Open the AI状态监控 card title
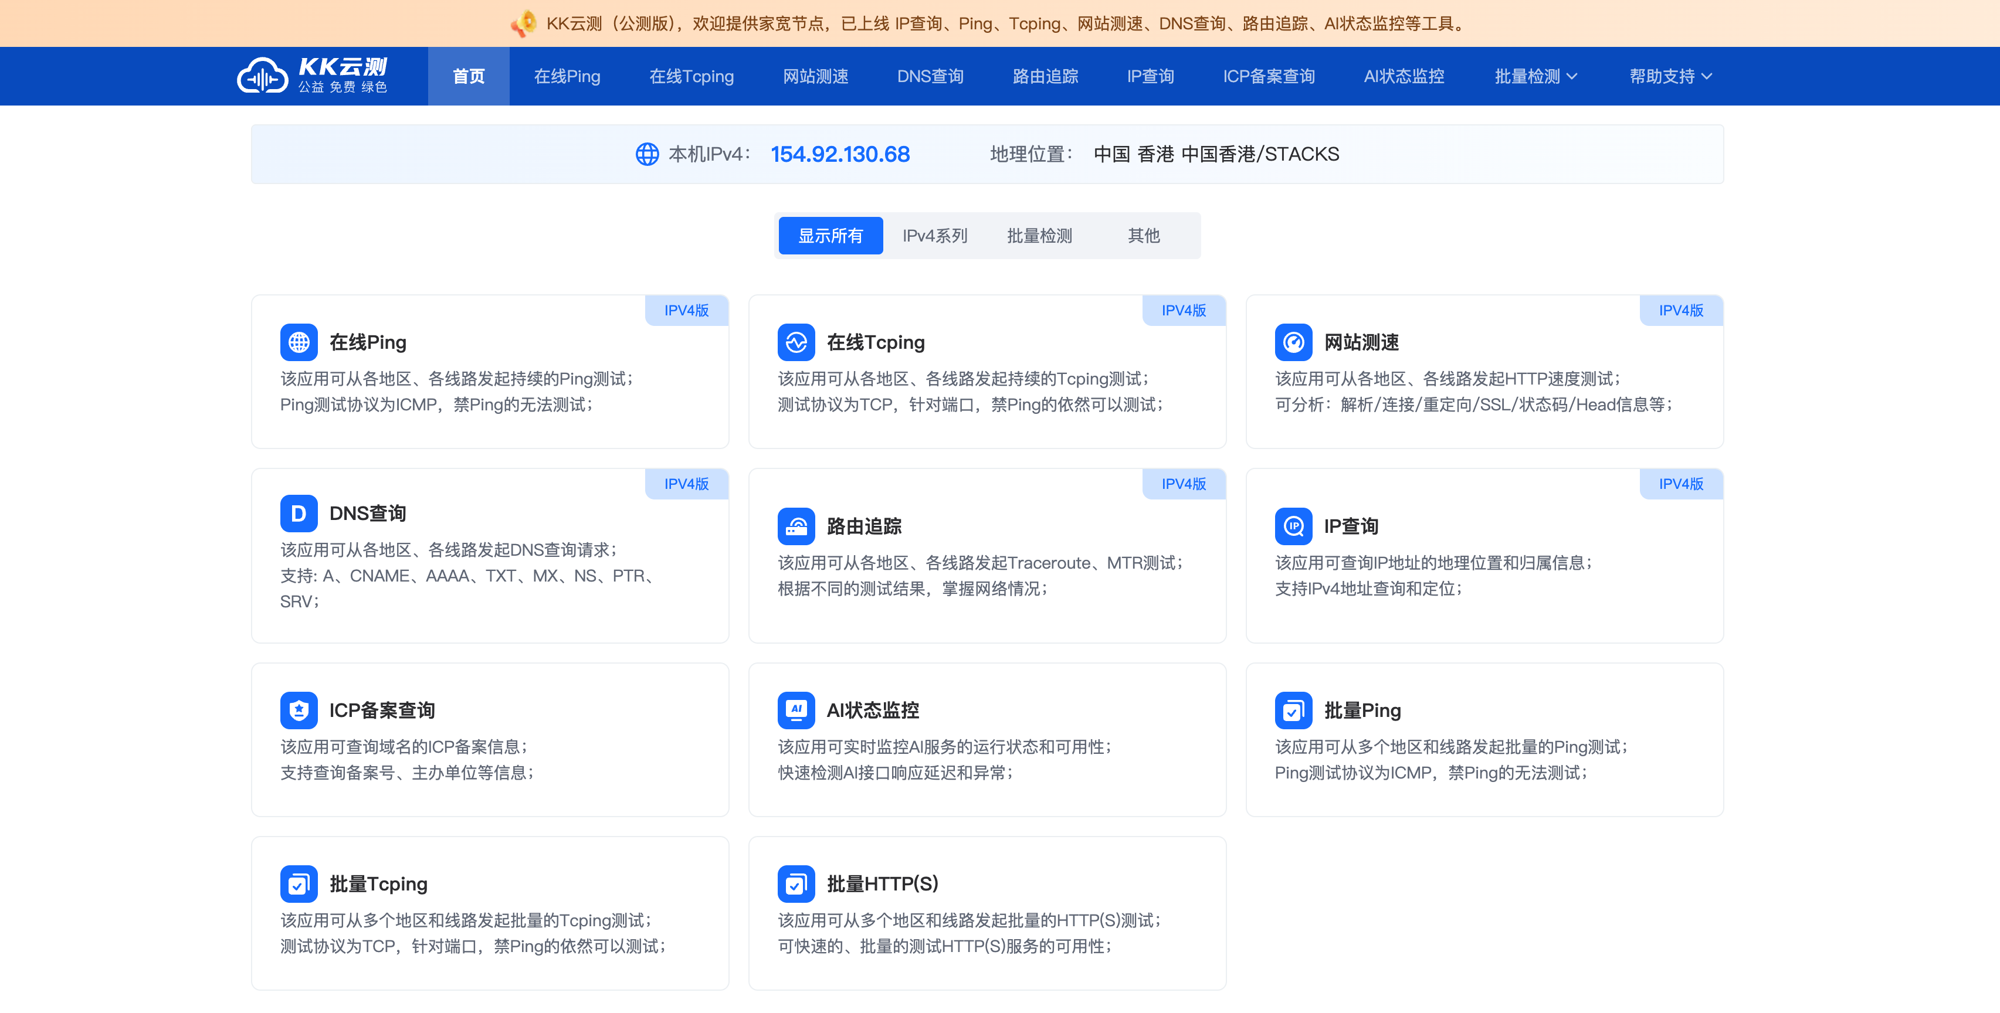The height and width of the screenshot is (1013, 2000). click(x=873, y=711)
